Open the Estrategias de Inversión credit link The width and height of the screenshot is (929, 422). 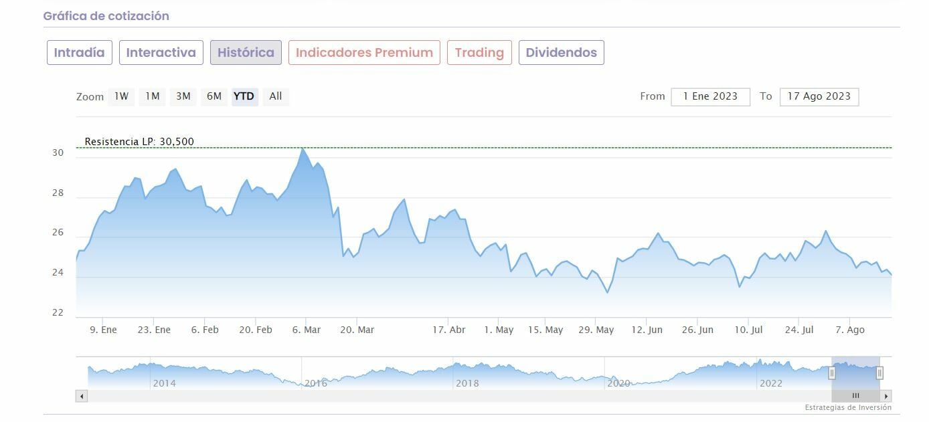[x=848, y=407]
